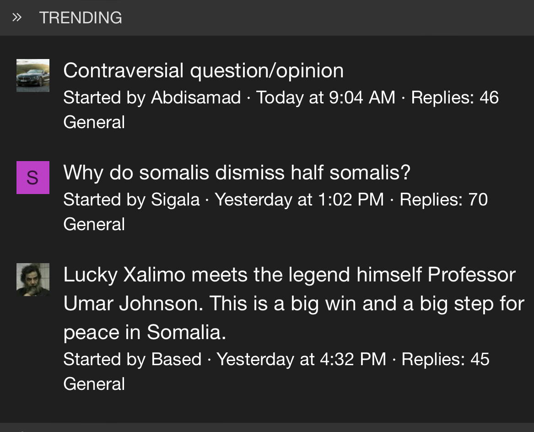Open Abdisamad's car avatar
534x432 pixels.
(x=33, y=76)
